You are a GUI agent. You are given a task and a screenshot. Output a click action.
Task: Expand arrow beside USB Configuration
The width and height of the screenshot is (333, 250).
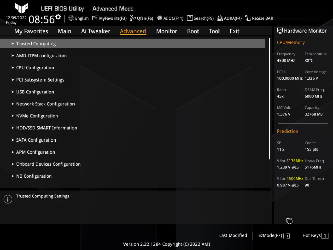click(13, 92)
